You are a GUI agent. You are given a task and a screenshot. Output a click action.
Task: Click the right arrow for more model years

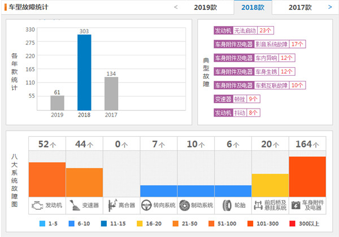tap(330, 7)
